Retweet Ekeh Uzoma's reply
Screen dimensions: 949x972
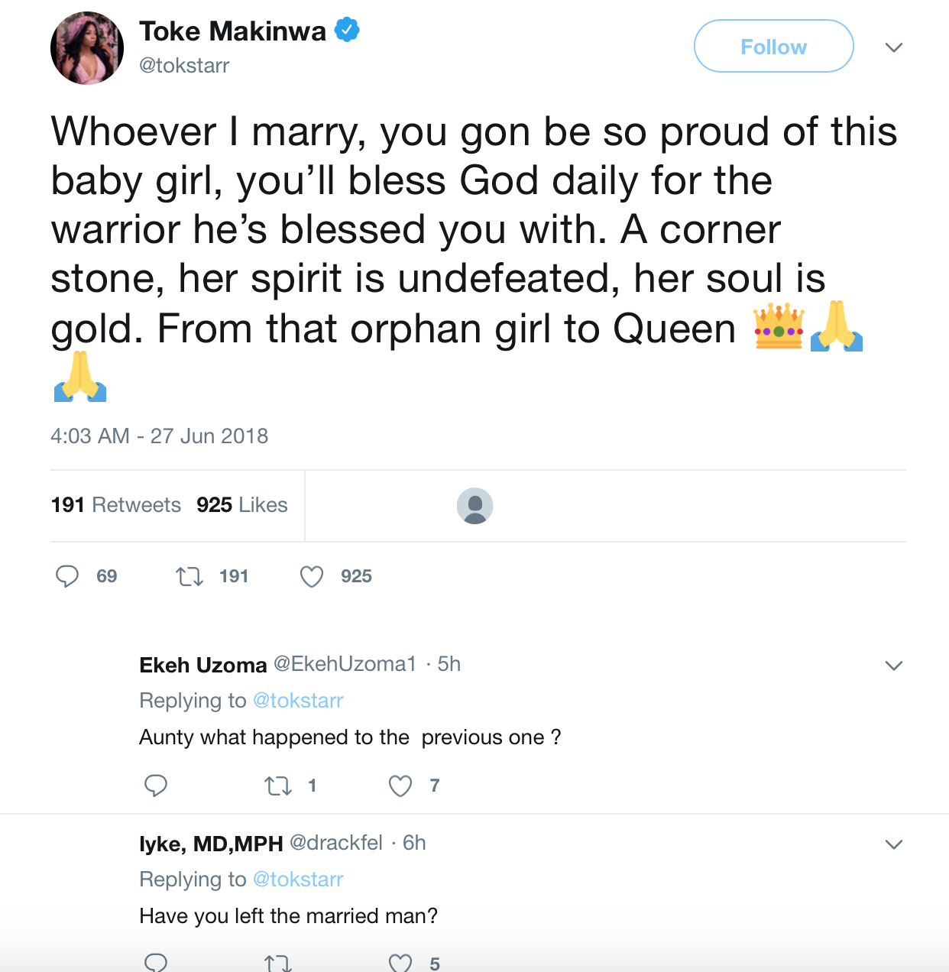coord(277,786)
